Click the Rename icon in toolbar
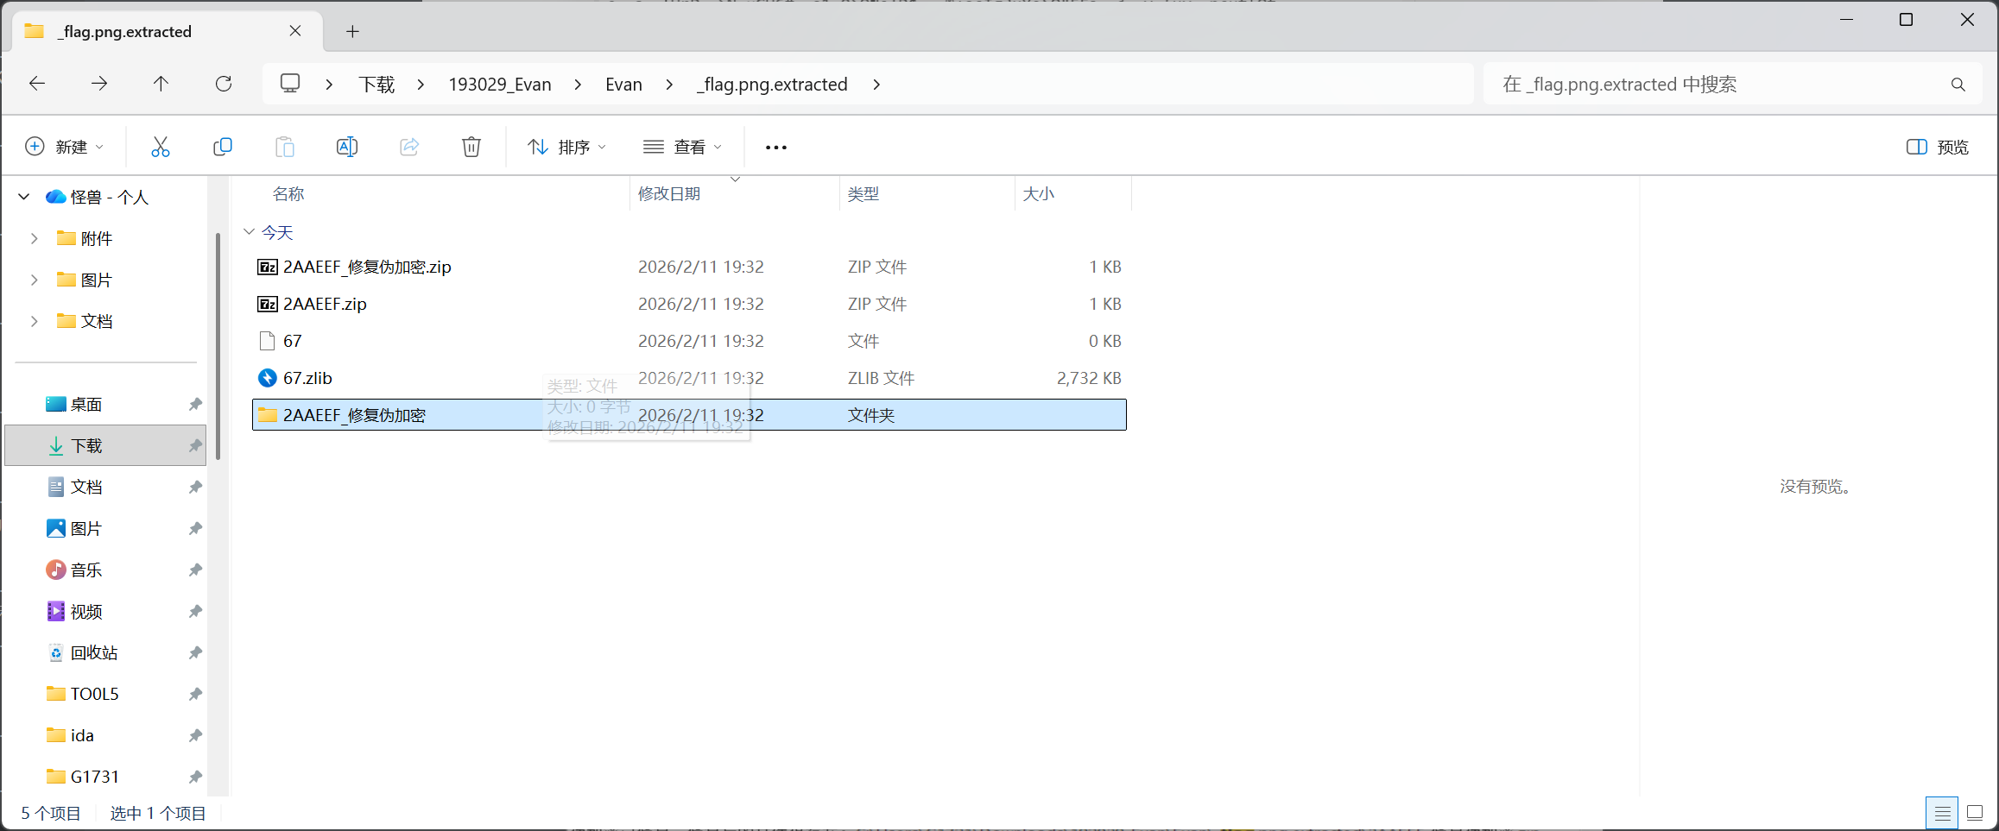1999x831 pixels. (x=347, y=147)
